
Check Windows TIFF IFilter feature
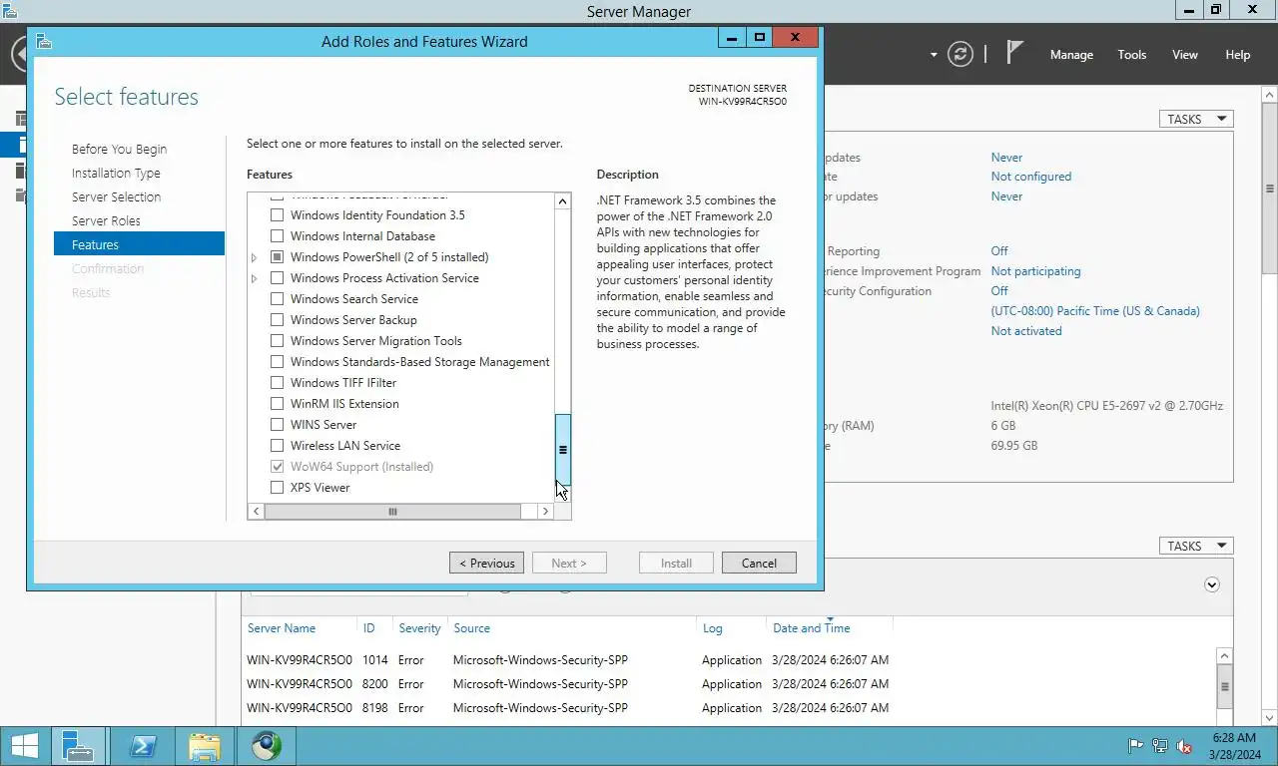(278, 383)
